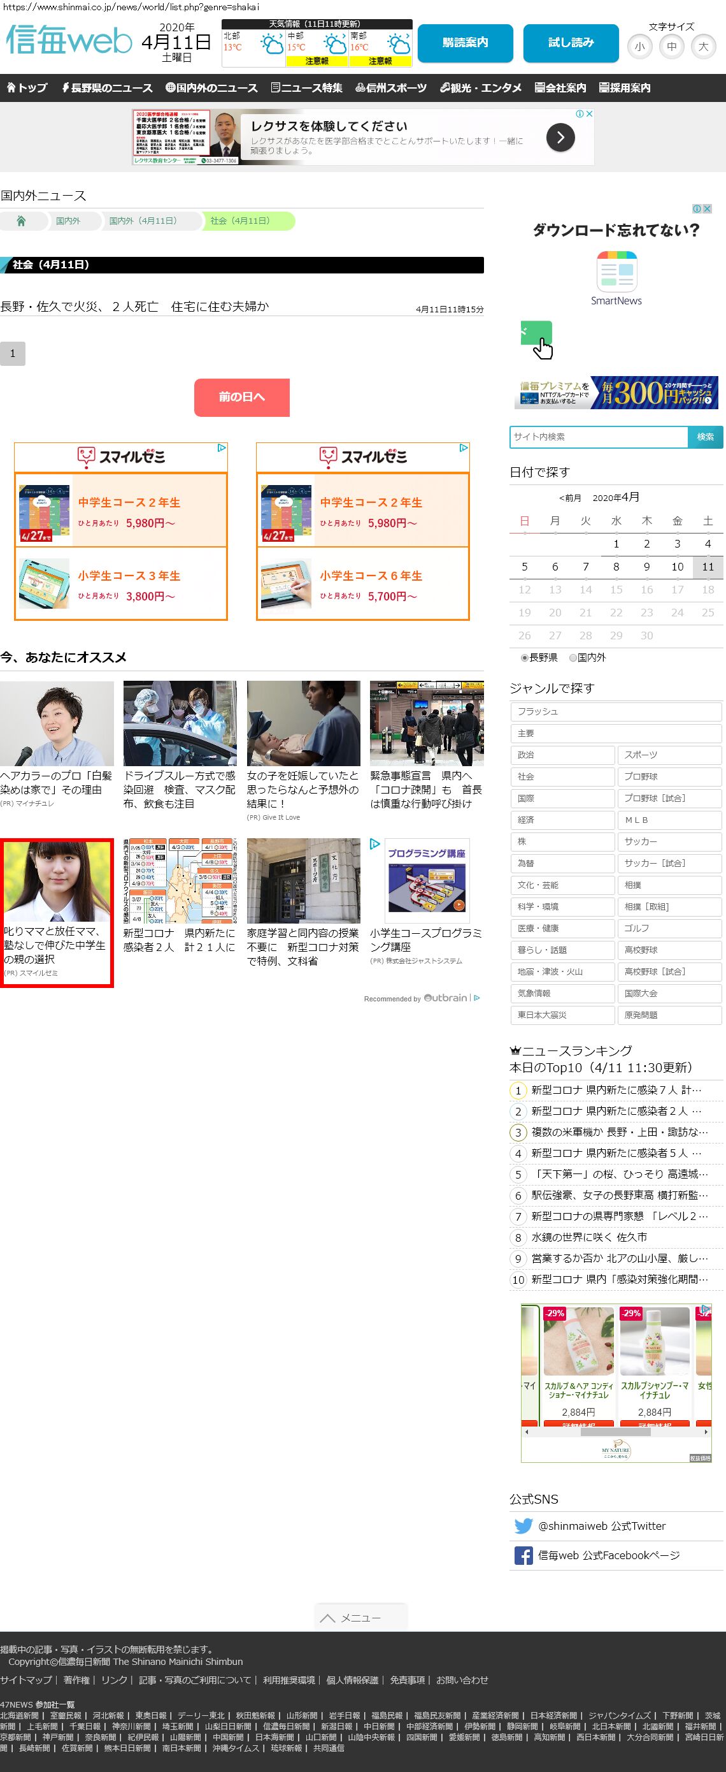This screenshot has height=1772, width=726.
Task: Open the フラッシュ genre
Action: (616, 711)
